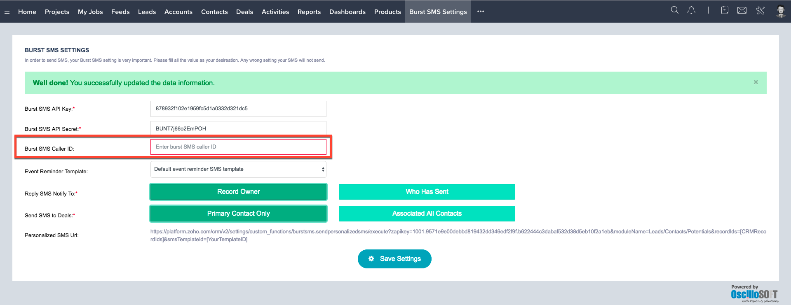The width and height of the screenshot is (791, 305).
Task: Open the Event Reminder Template dropdown
Action: [238, 169]
